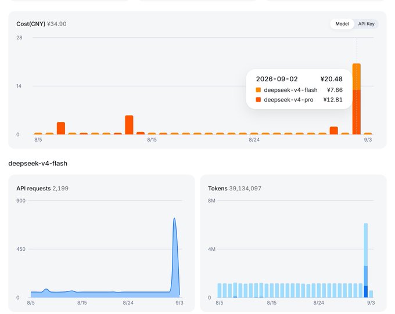Screen dimensions: 395x314
Task: Click the 8/24 label on Tokens chart
Action: (x=318, y=302)
